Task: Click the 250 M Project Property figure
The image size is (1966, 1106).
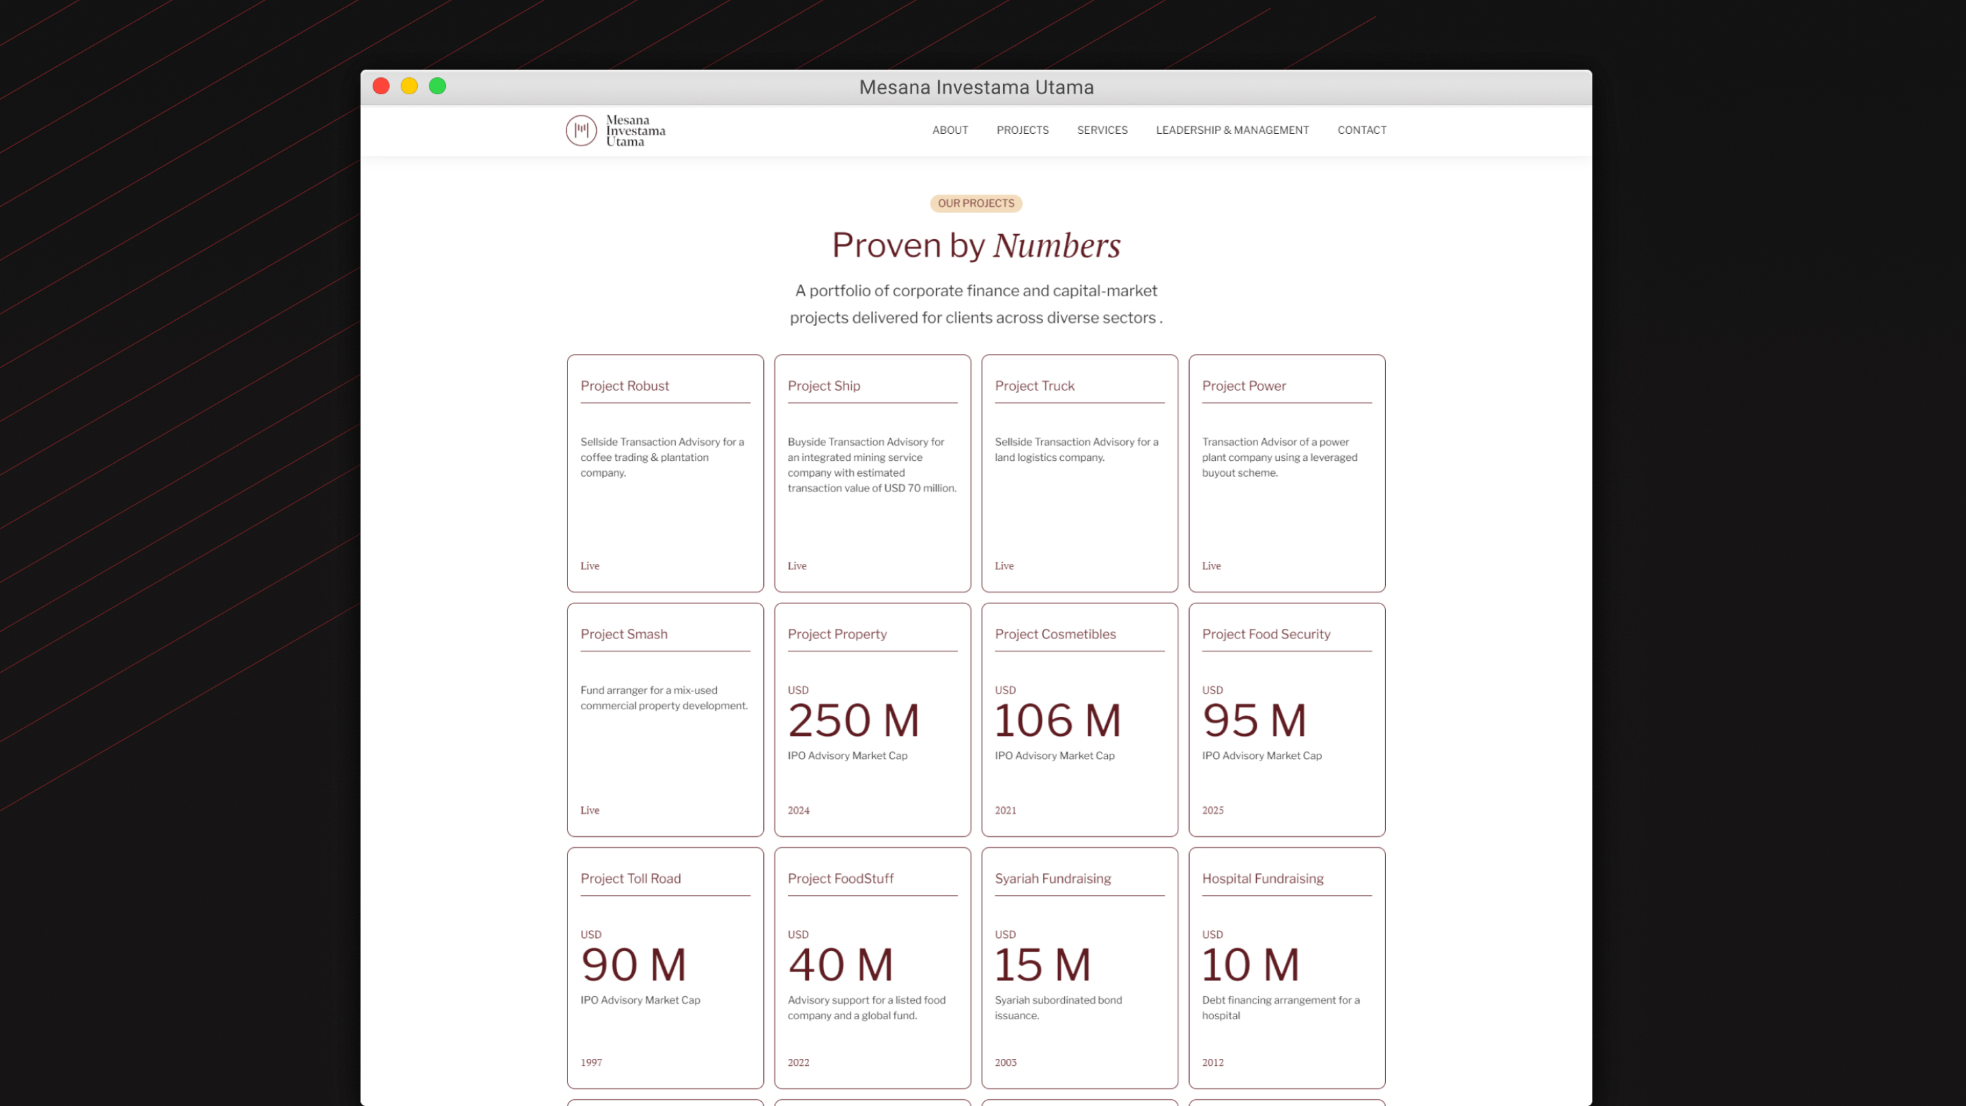Action: click(853, 720)
